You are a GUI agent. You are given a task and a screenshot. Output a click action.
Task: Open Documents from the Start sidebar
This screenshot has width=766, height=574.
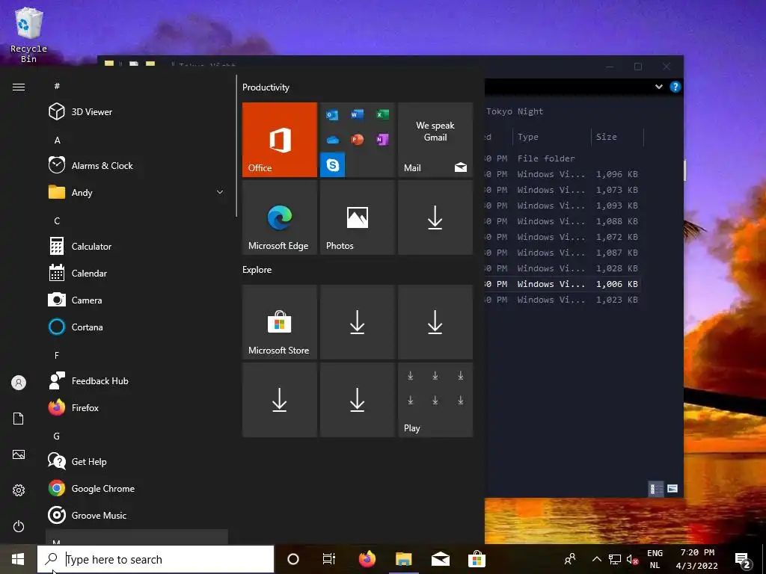pos(19,419)
